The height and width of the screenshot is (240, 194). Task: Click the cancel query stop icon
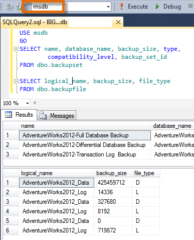pos(190,6)
